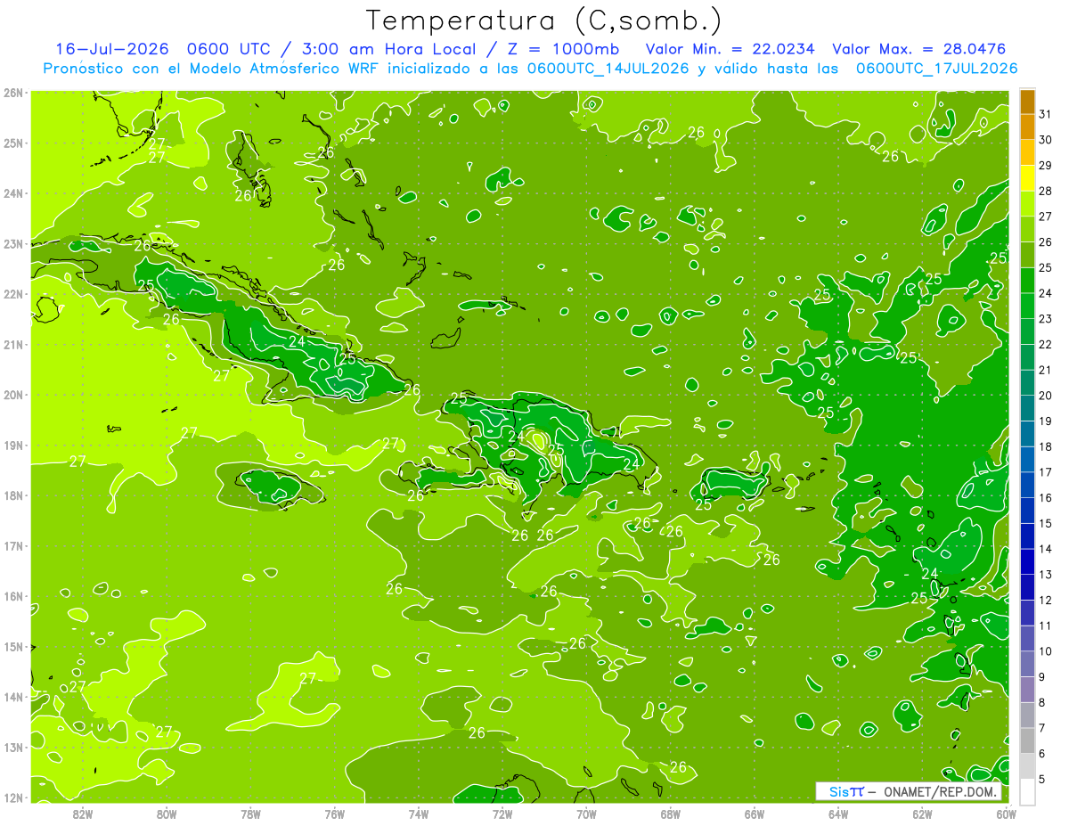Click the date text '16-Jul-2026'

point(113,49)
